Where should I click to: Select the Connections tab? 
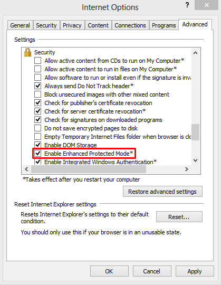130,25
